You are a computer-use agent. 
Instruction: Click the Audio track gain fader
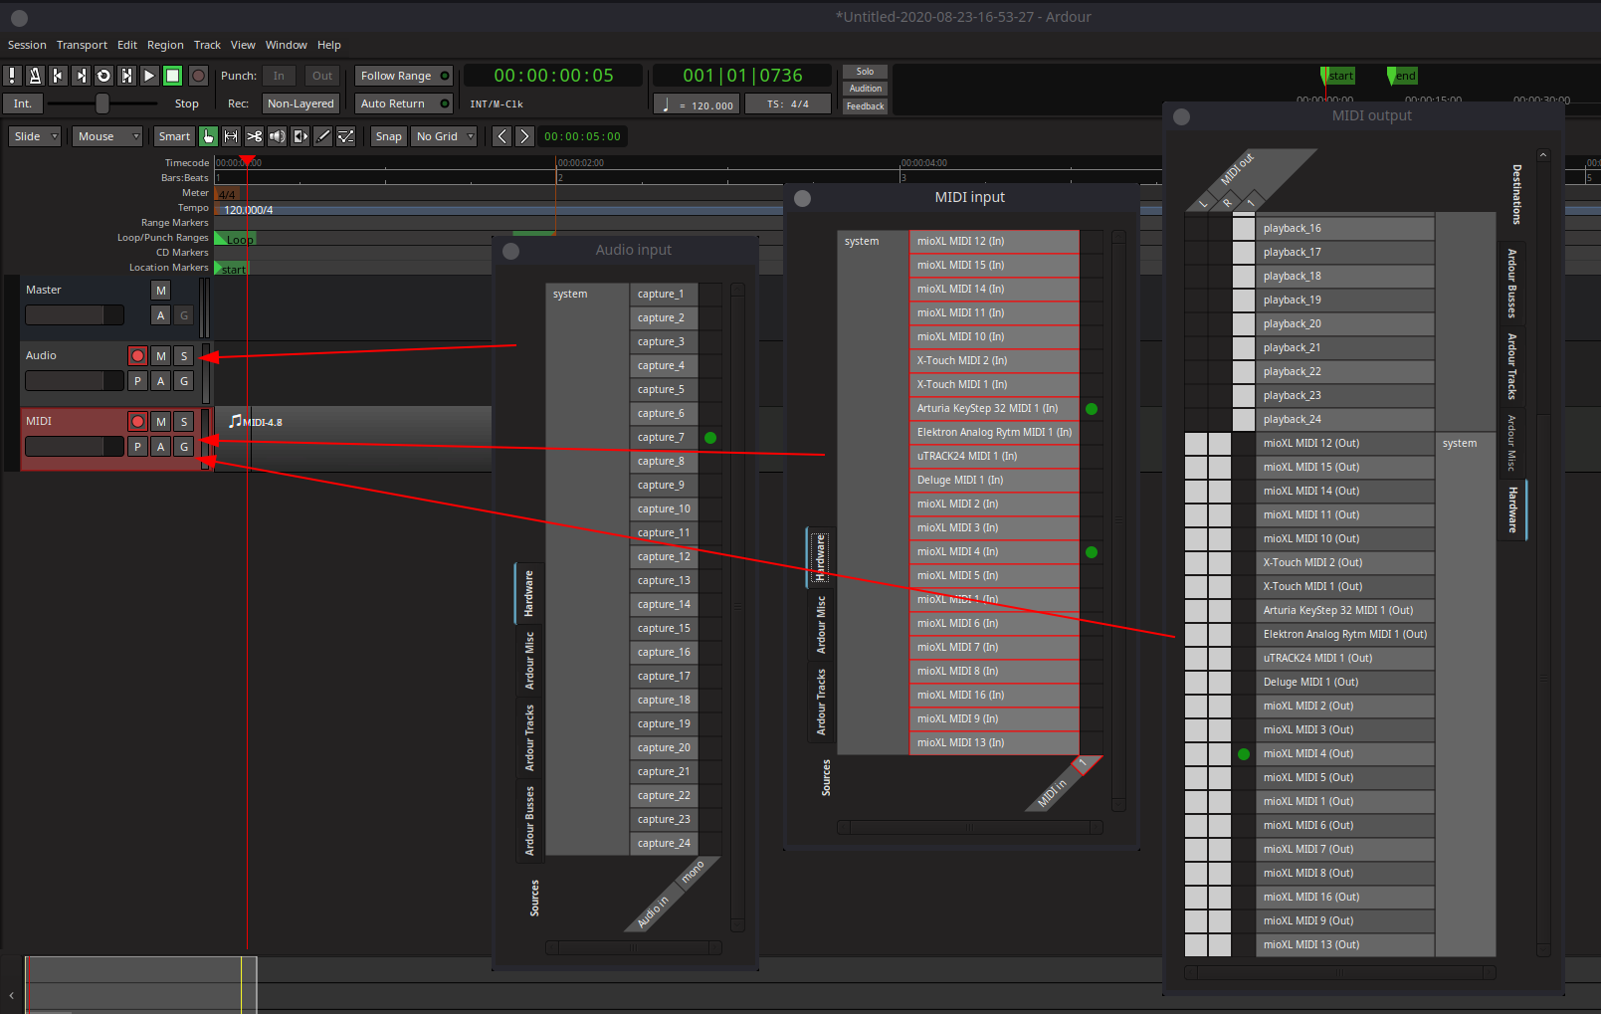pos(75,381)
